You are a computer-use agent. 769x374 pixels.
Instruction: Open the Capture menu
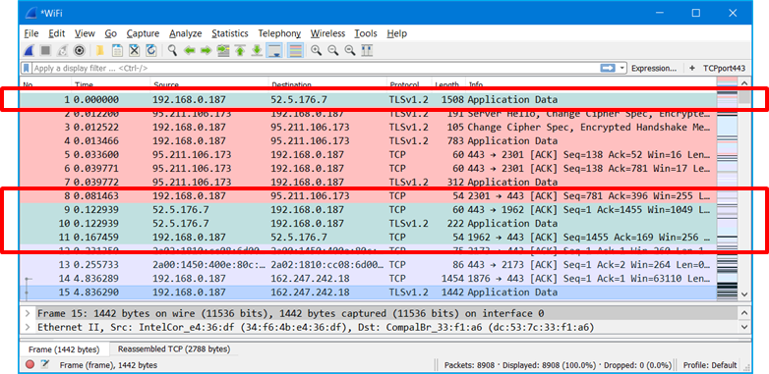pyautogui.click(x=143, y=33)
